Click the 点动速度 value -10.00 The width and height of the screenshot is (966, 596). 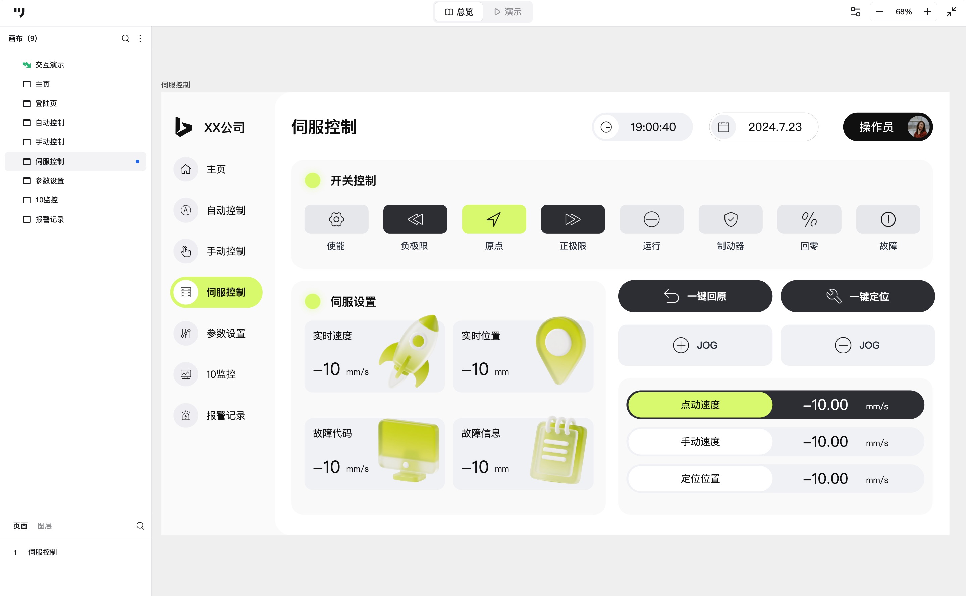825,405
